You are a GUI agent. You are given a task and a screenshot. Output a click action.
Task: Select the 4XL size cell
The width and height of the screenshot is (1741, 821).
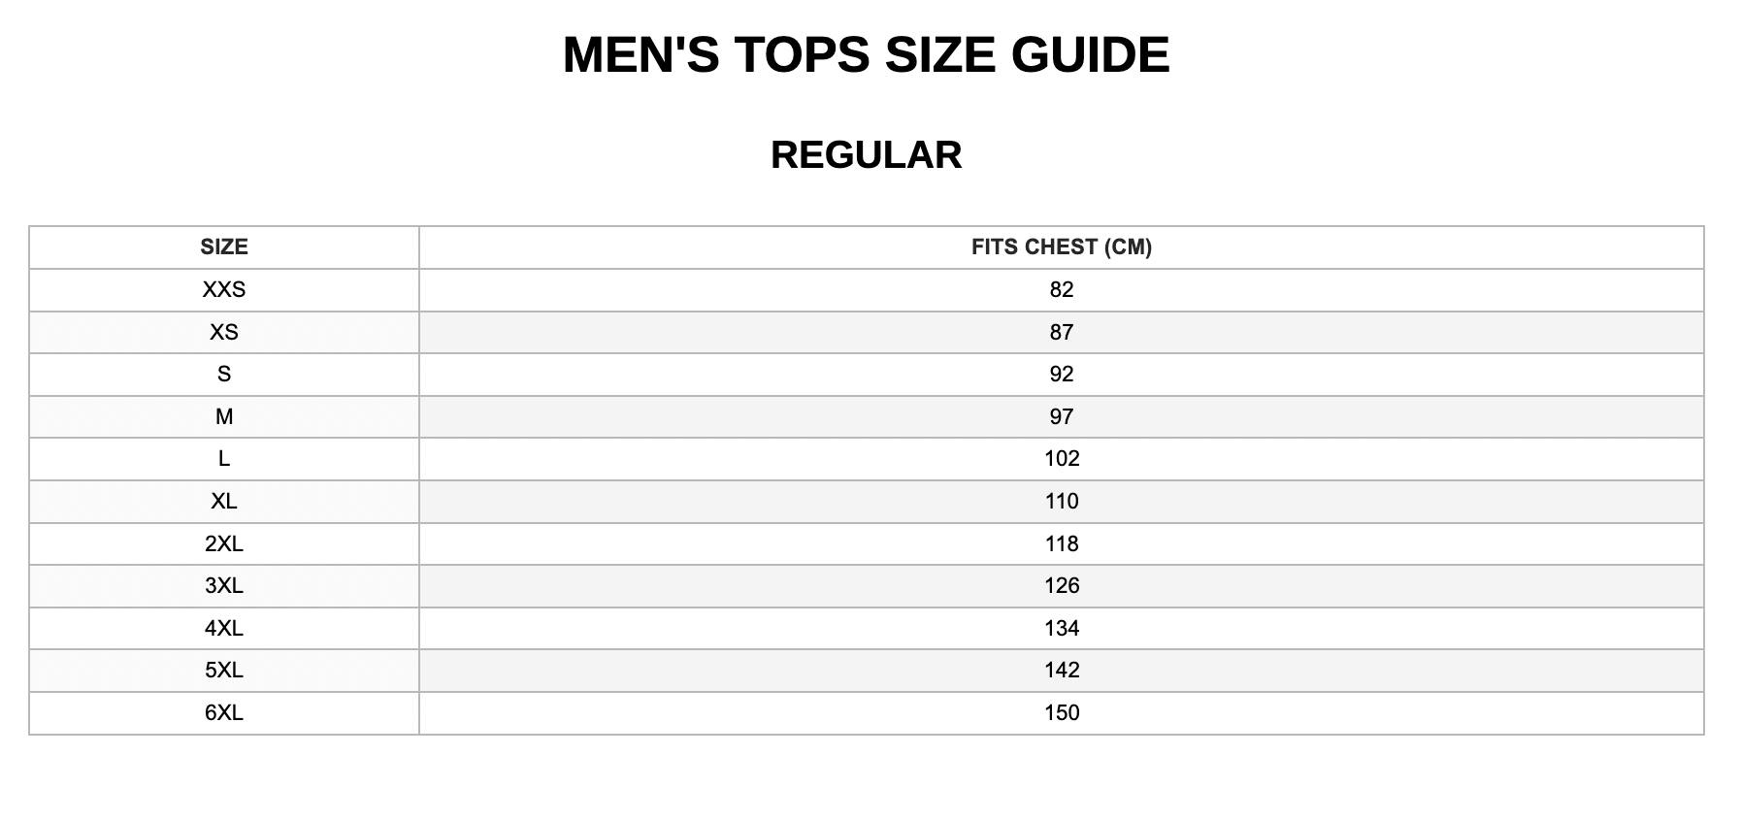[224, 629]
